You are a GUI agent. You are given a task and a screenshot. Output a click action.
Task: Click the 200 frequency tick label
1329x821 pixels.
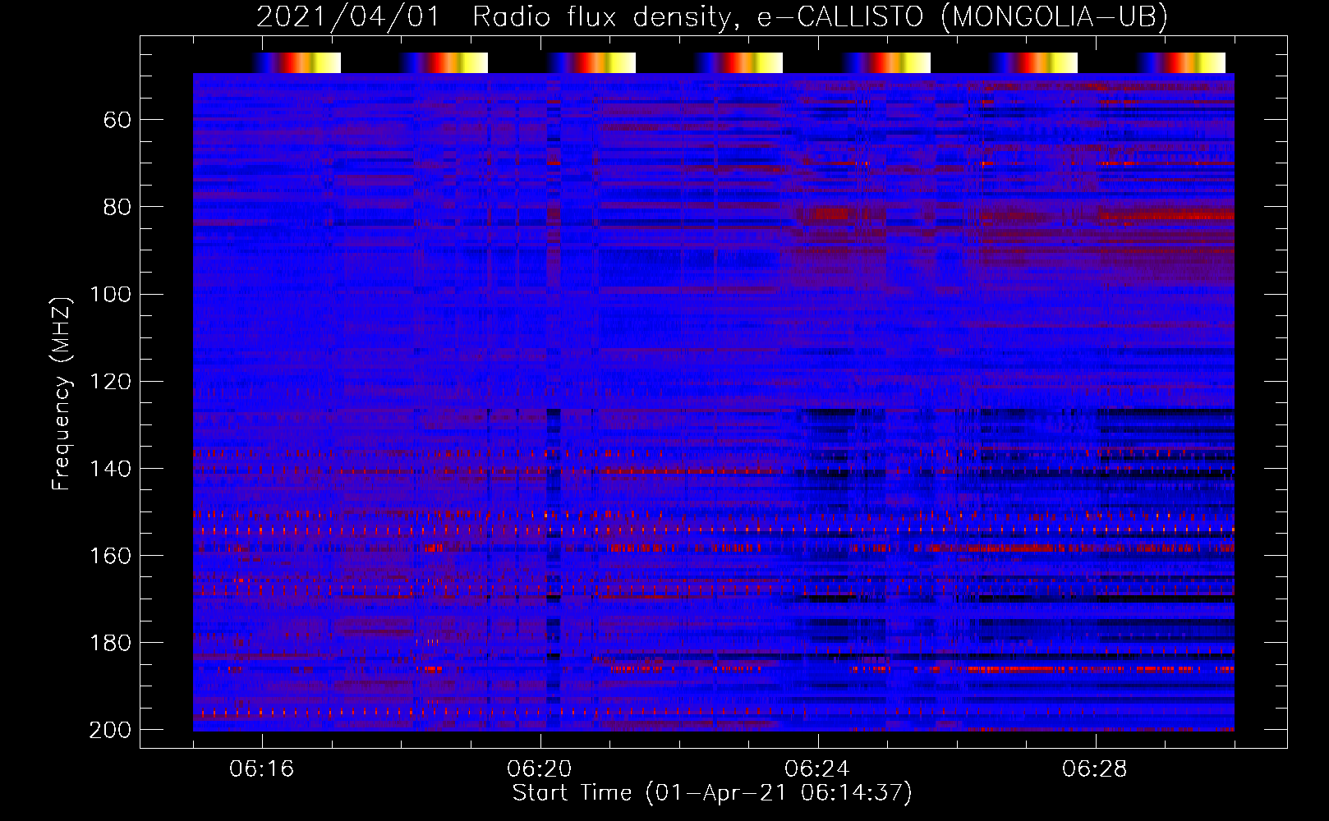pyautogui.click(x=110, y=730)
